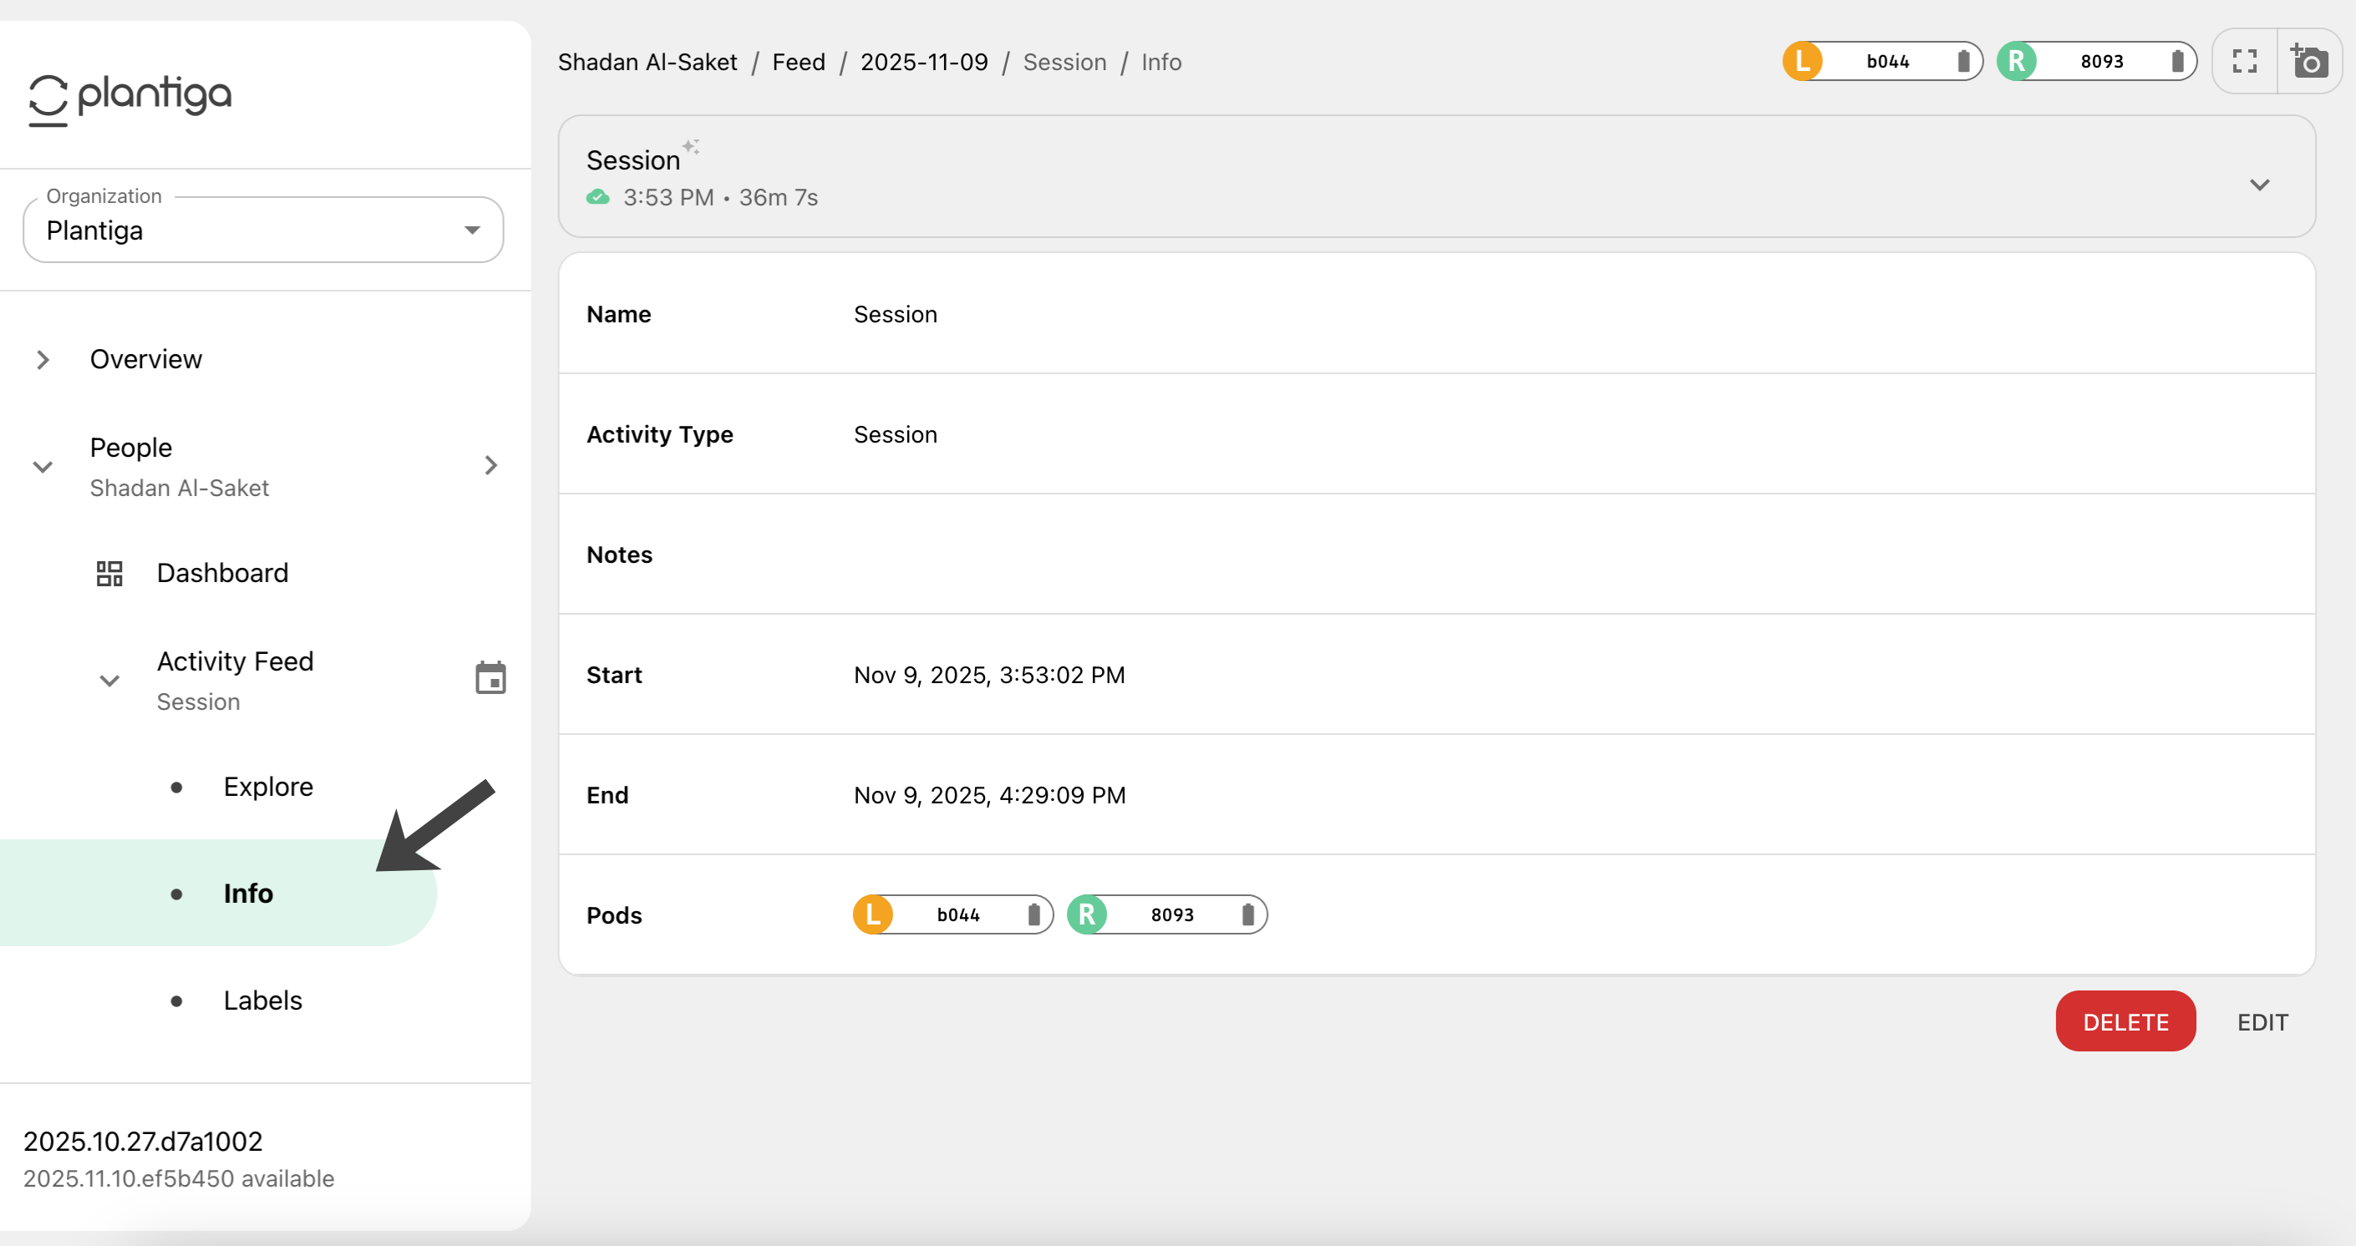Open the Organization dropdown
Viewport: 2356px width, 1246px height.
[x=263, y=230]
